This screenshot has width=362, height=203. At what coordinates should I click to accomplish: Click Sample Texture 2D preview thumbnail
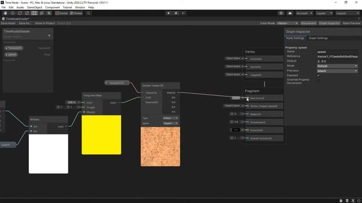161,147
